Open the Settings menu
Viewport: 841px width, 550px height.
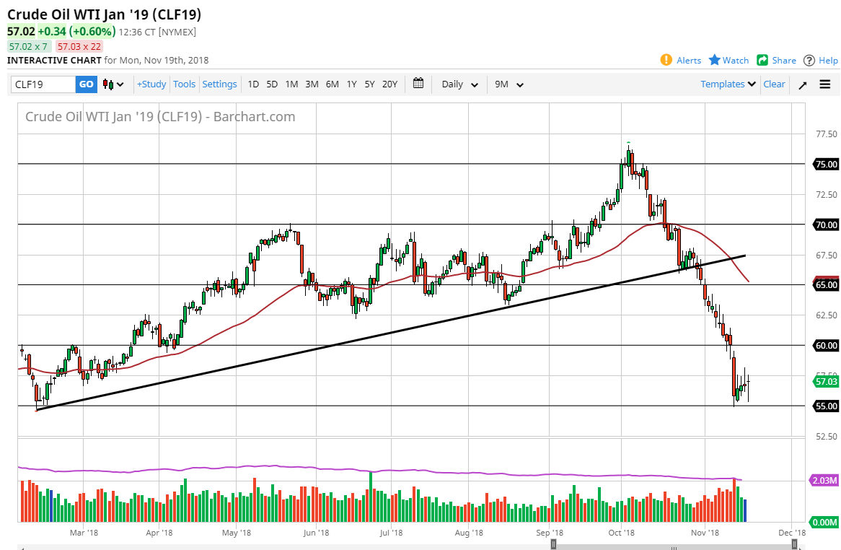click(x=219, y=84)
